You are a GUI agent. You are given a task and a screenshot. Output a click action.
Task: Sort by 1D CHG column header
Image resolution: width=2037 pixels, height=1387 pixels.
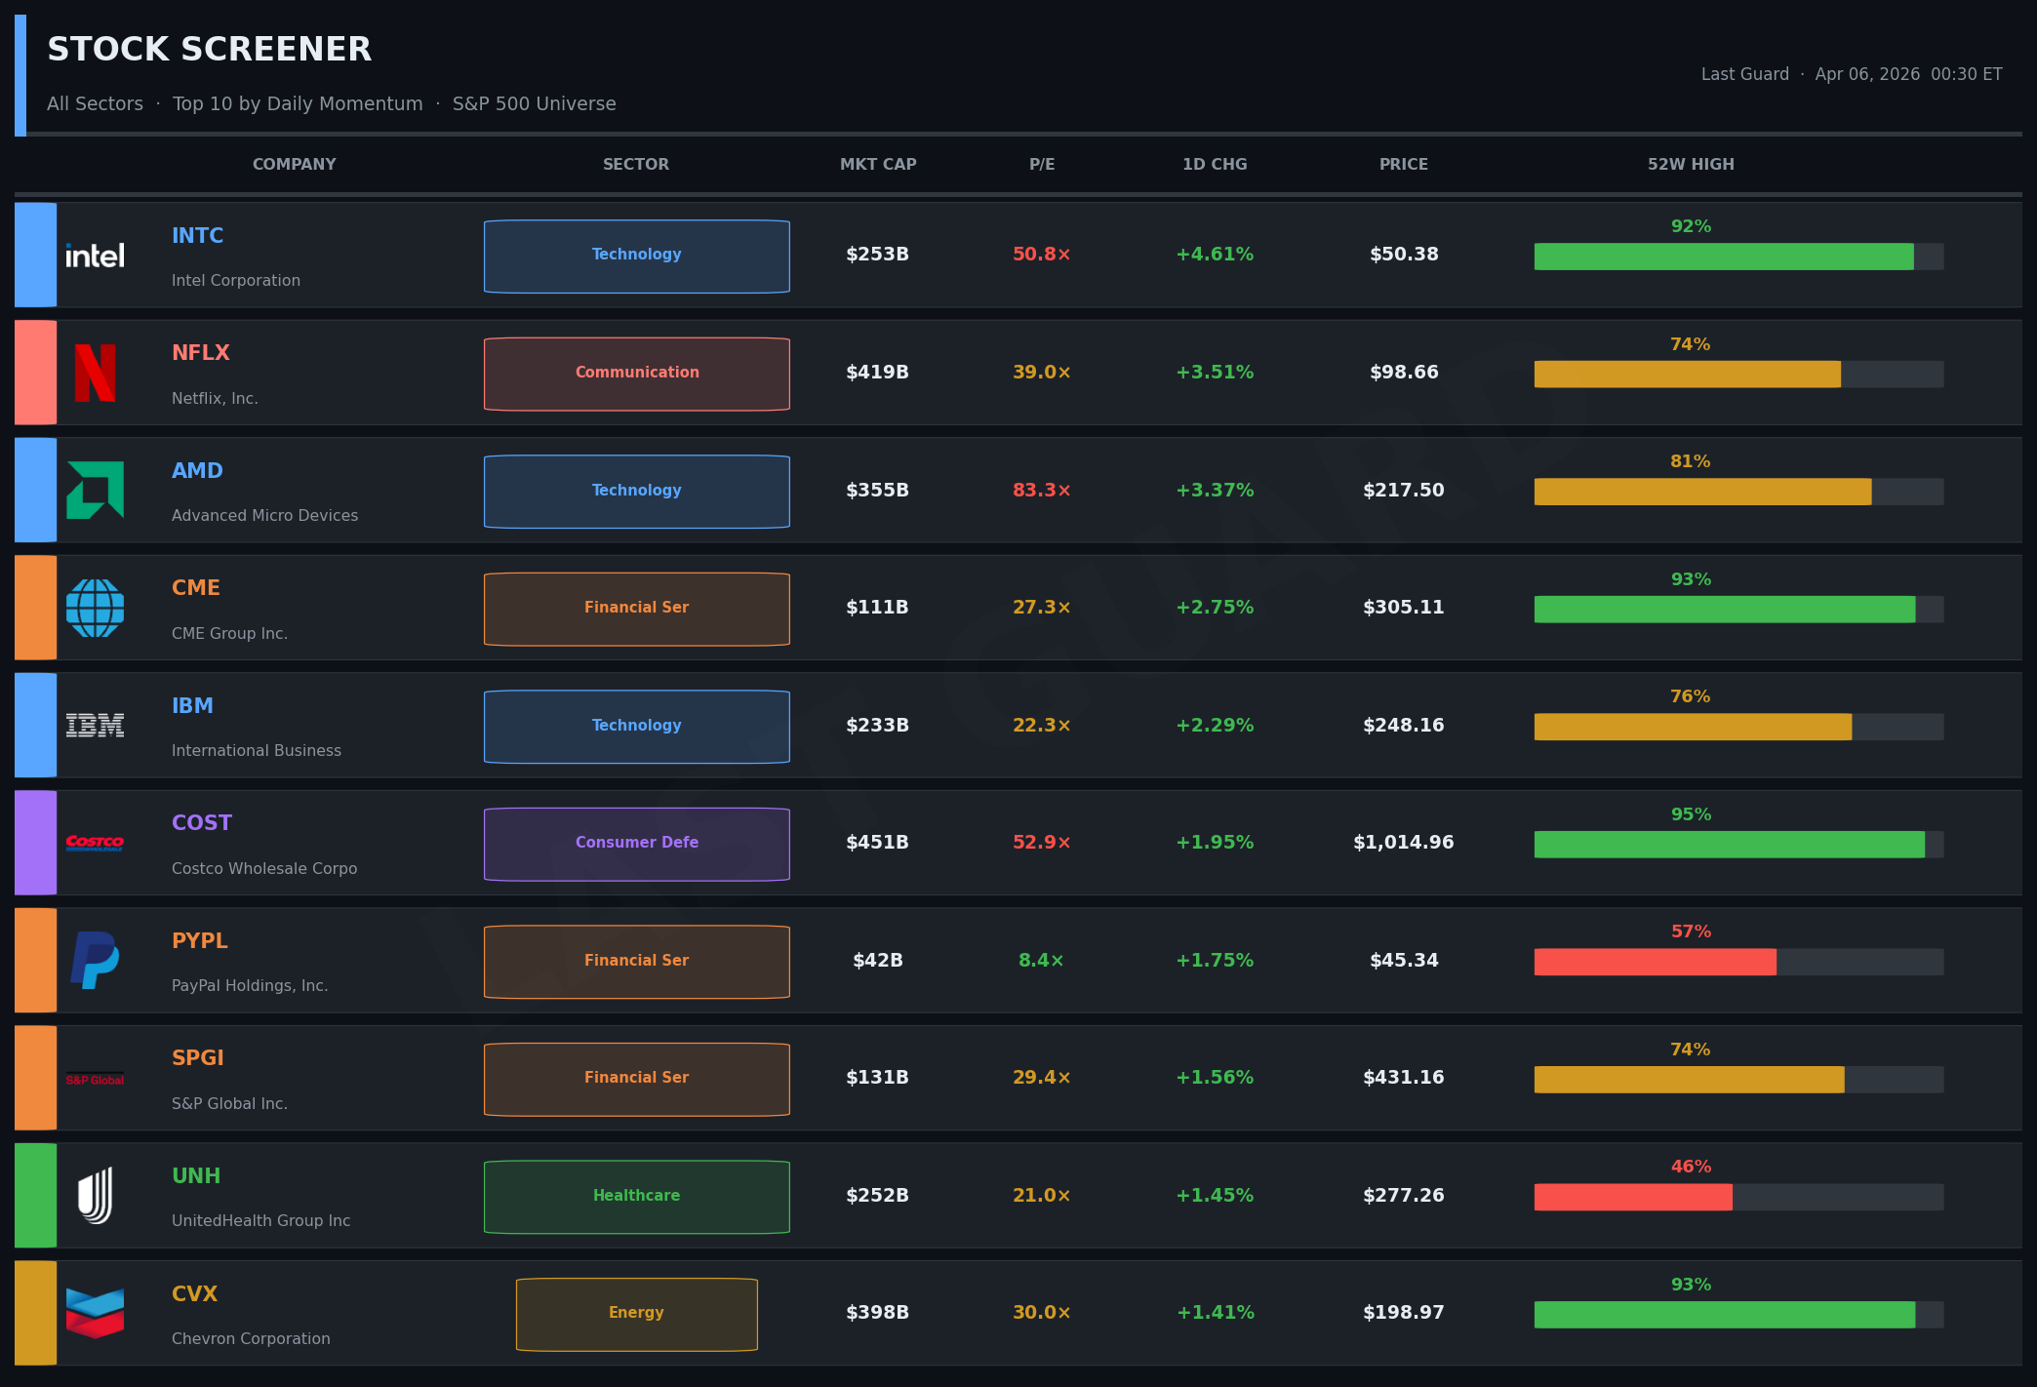pos(1215,165)
